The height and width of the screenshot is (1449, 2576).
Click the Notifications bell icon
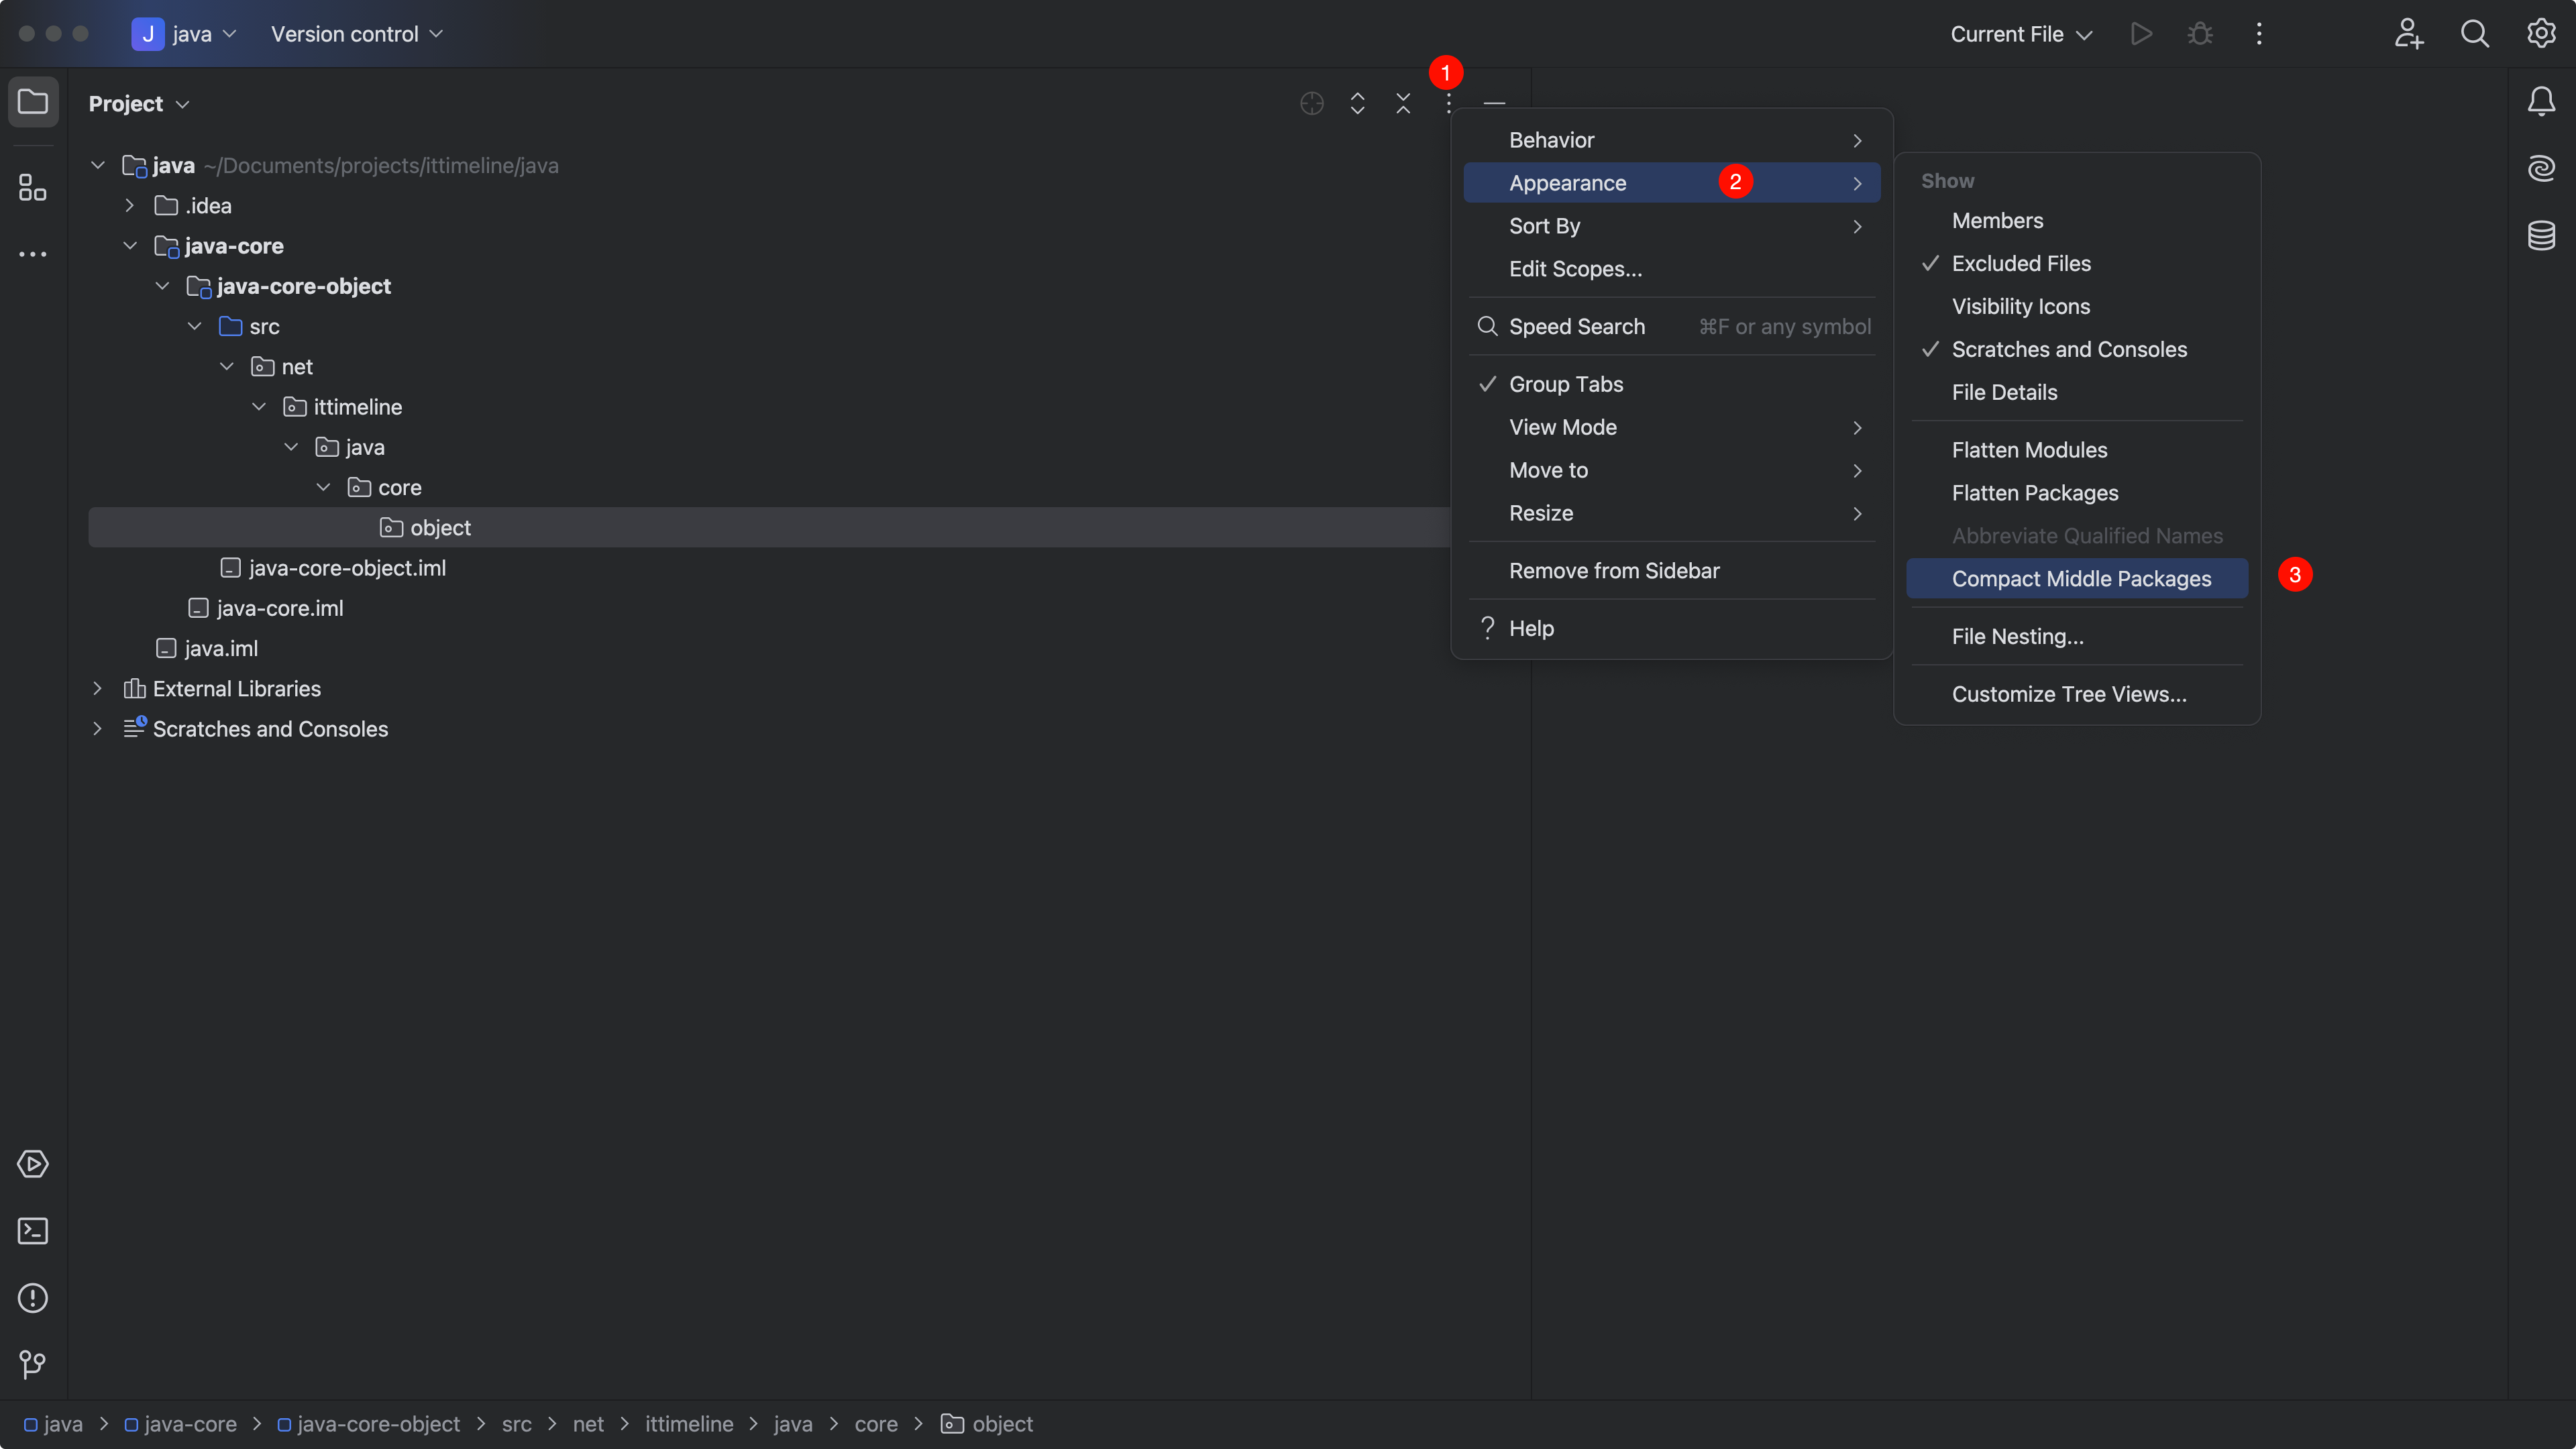click(x=2541, y=101)
